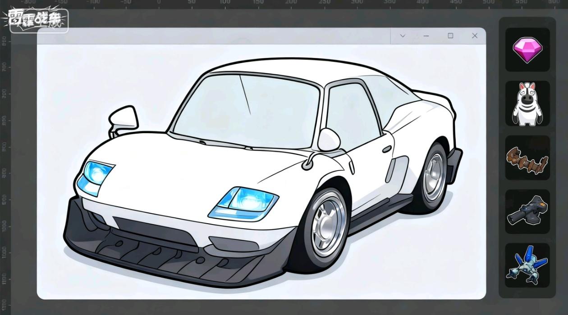The height and width of the screenshot is (315, 568).
Task: Click the car's left blue headlight
Action: coord(96,178)
